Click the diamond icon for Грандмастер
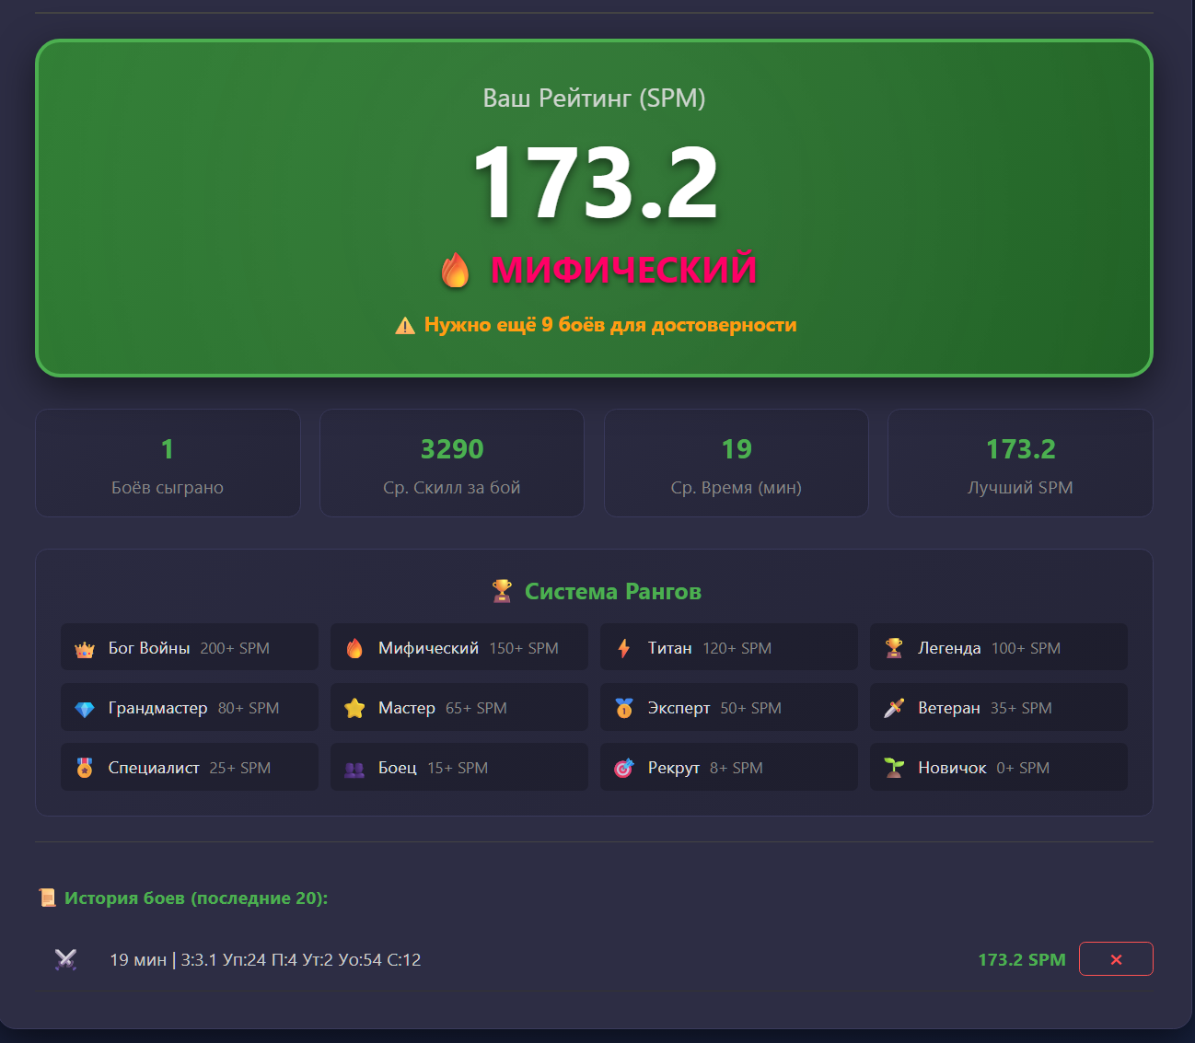The width and height of the screenshot is (1195, 1043). (x=85, y=709)
